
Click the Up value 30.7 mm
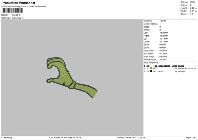[164, 39]
